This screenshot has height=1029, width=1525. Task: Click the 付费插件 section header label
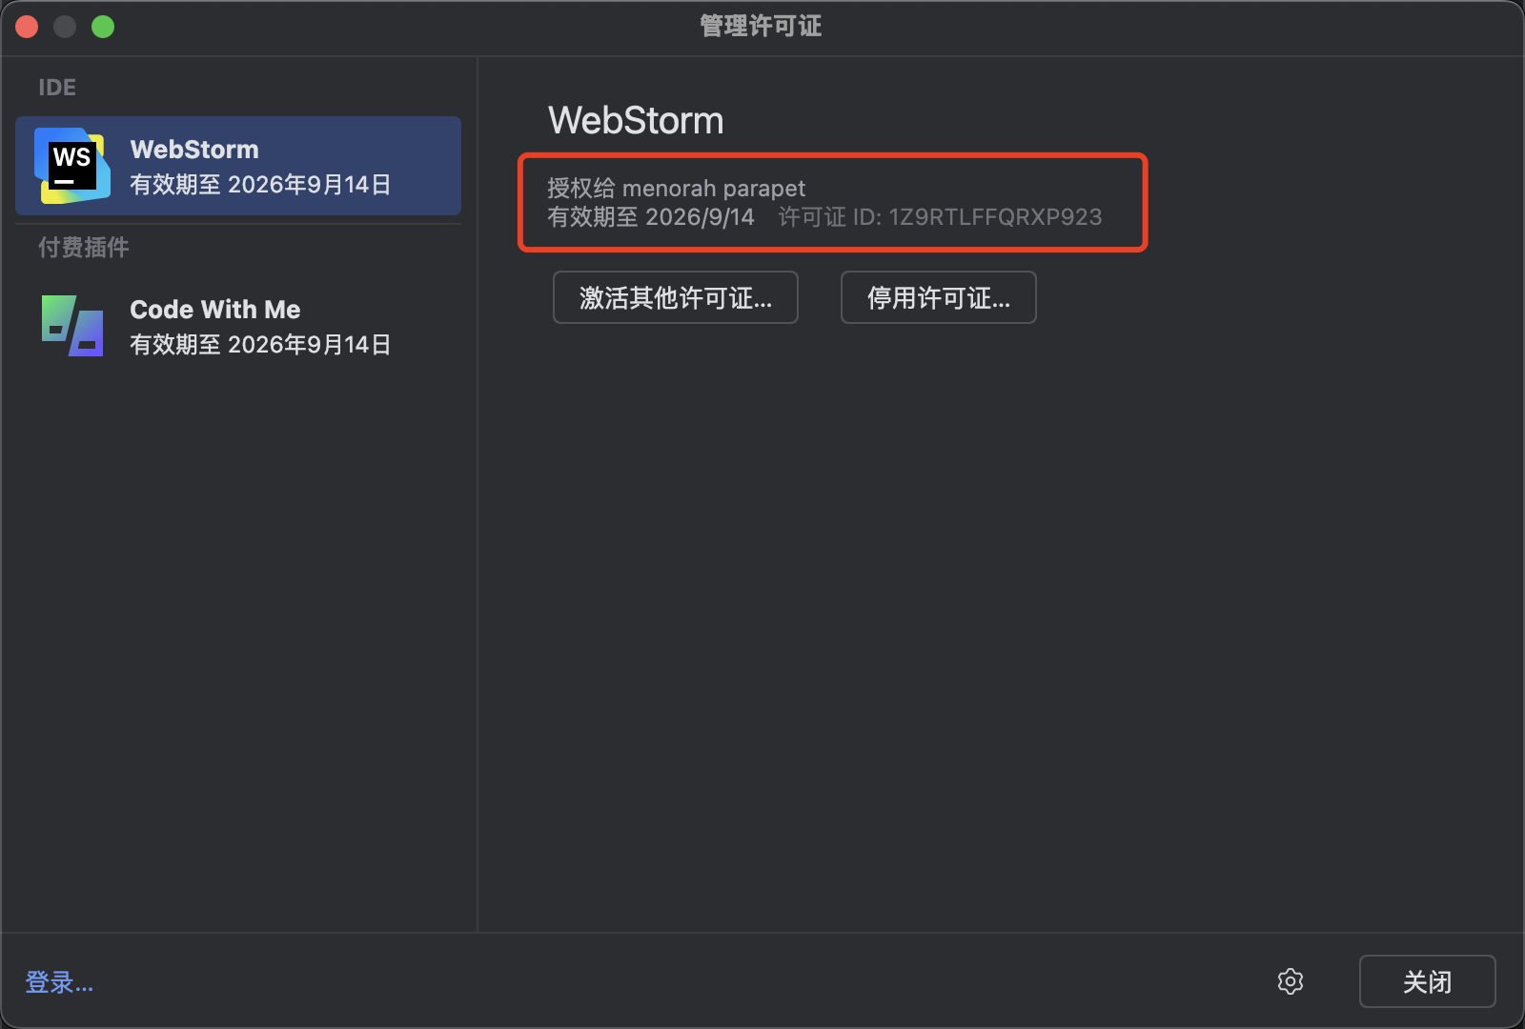(x=82, y=247)
